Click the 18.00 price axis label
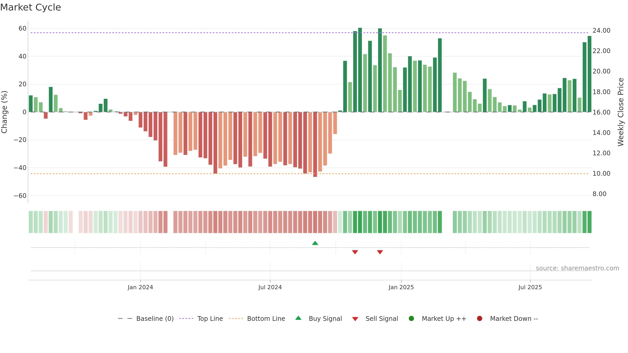This screenshot has height=353, width=628. (x=601, y=92)
